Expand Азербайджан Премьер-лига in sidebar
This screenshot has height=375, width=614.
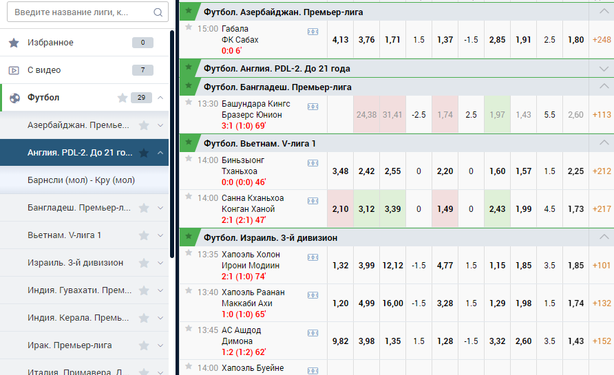(x=160, y=125)
